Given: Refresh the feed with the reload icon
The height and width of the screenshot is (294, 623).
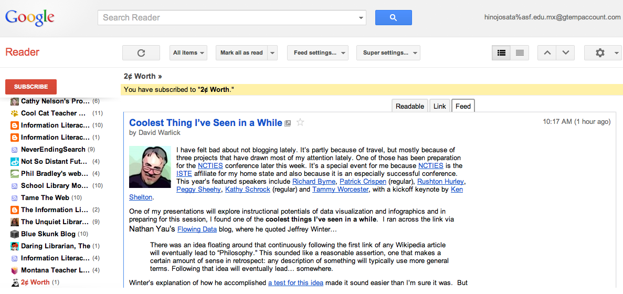Looking at the screenshot, I should pos(141,53).
